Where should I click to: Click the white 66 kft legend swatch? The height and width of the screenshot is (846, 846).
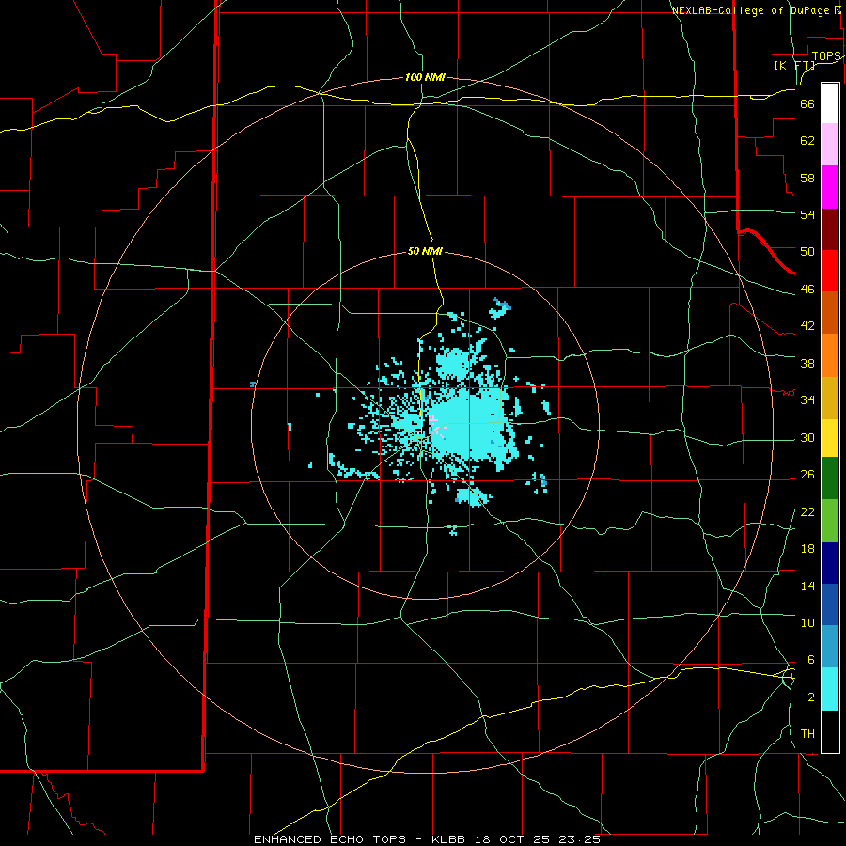point(830,103)
